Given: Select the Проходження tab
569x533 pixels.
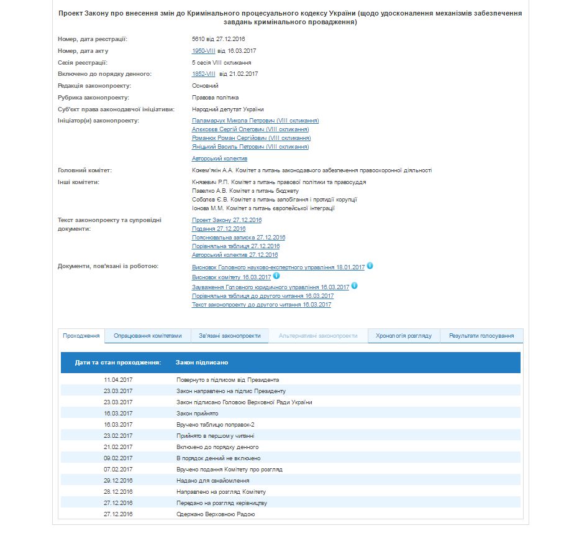Looking at the screenshot, I should point(81,336).
